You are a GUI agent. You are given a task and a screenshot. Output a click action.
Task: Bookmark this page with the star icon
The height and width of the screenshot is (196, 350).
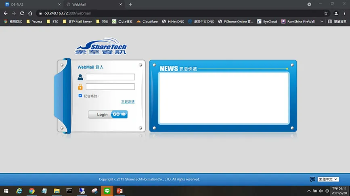pyautogui.click(x=326, y=13)
